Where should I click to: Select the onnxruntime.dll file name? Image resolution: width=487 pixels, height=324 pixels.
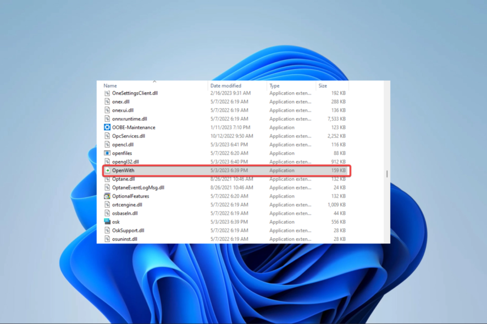[130, 119]
